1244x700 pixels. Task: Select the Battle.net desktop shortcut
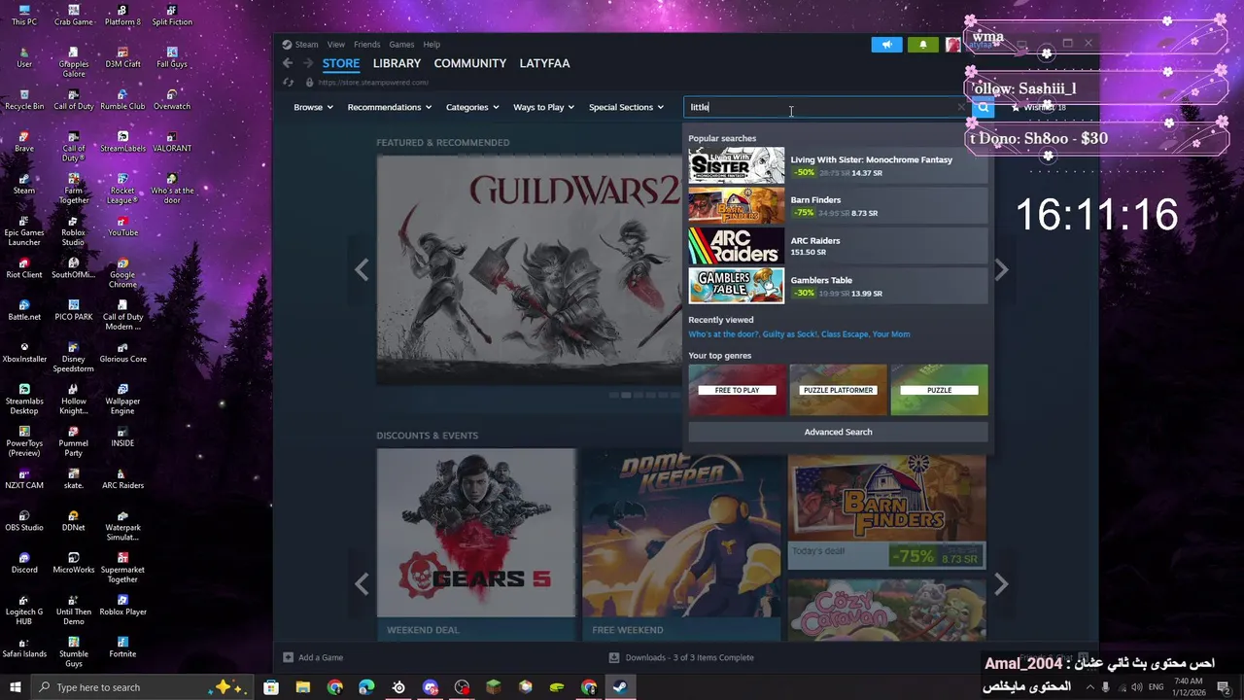click(24, 310)
